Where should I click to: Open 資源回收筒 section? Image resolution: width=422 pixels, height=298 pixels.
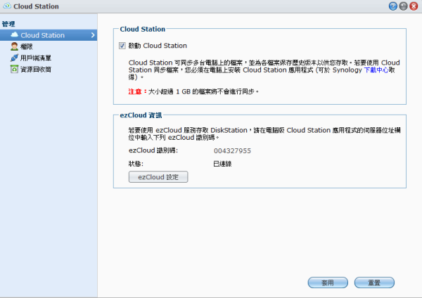[x=35, y=69]
